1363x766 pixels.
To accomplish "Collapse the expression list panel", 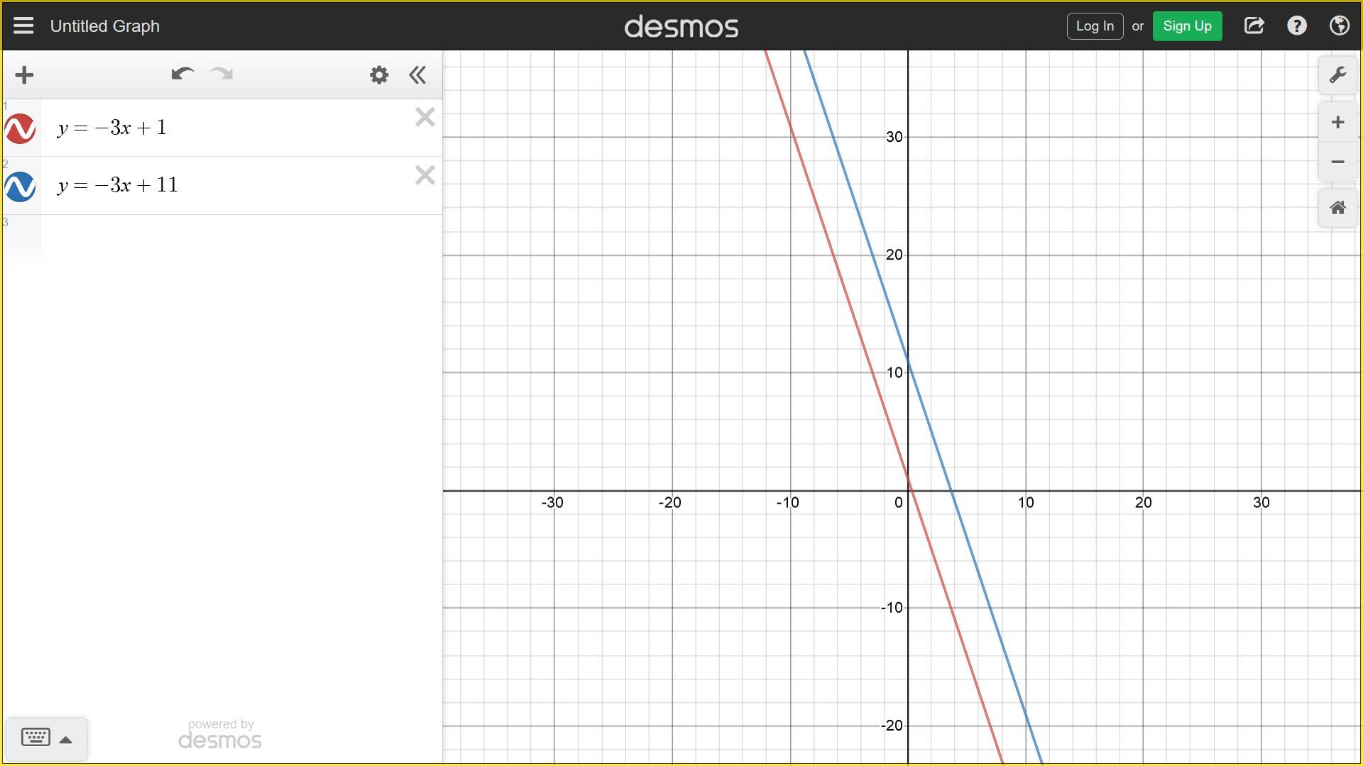I will (x=417, y=75).
